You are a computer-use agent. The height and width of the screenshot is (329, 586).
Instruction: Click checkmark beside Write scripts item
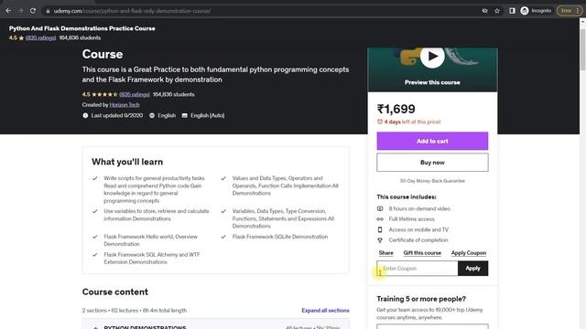[x=95, y=178]
